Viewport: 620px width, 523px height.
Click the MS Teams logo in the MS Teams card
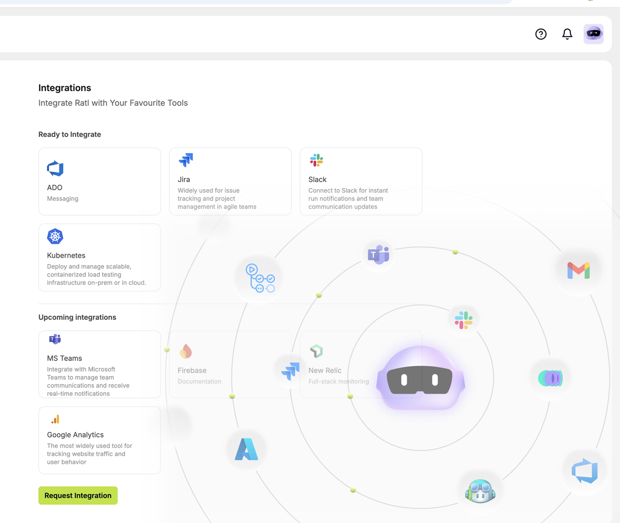55,339
